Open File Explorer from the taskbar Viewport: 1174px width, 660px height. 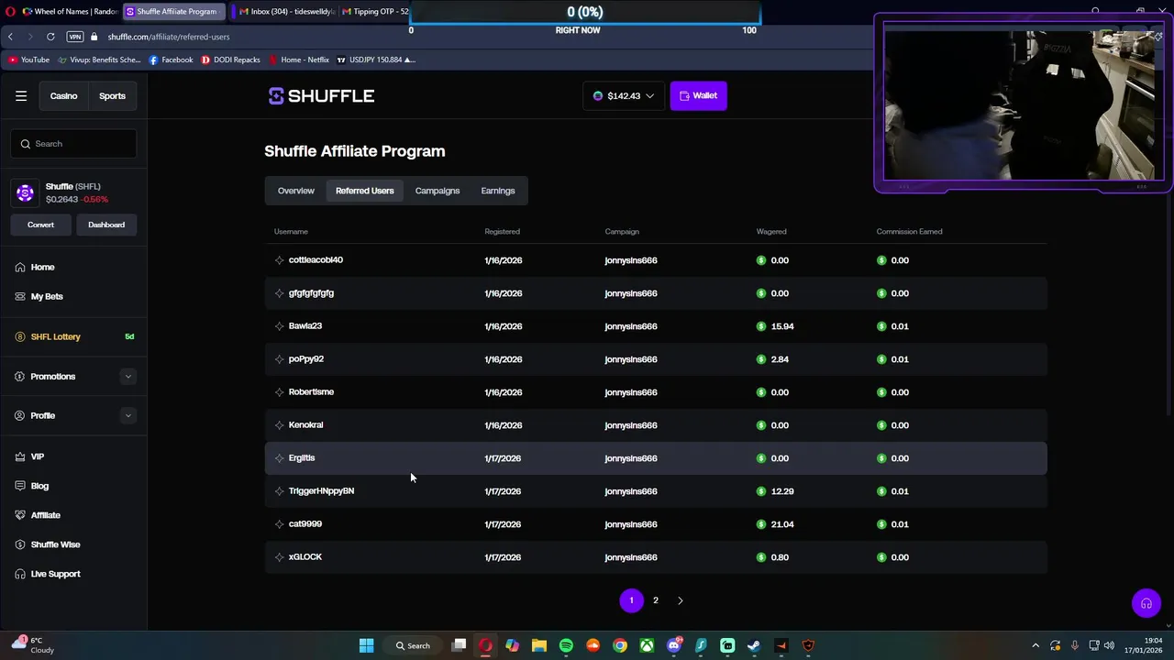[539, 645]
